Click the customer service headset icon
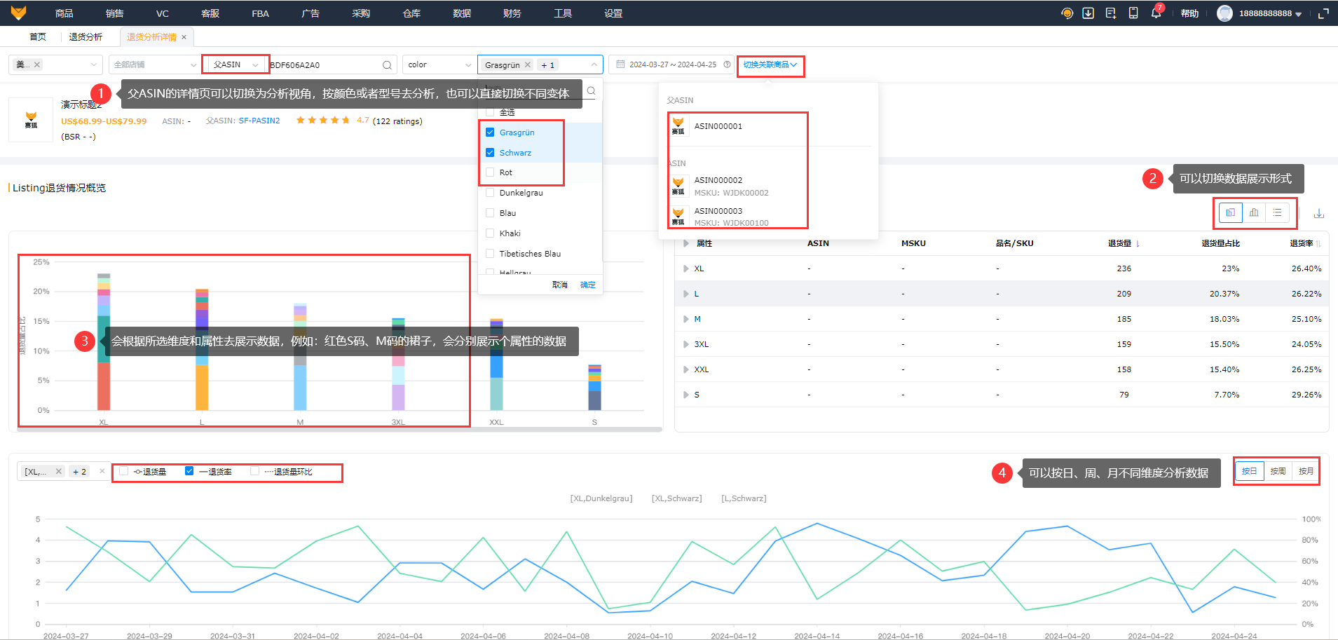Screen dimensions: 1338x640 point(1067,13)
